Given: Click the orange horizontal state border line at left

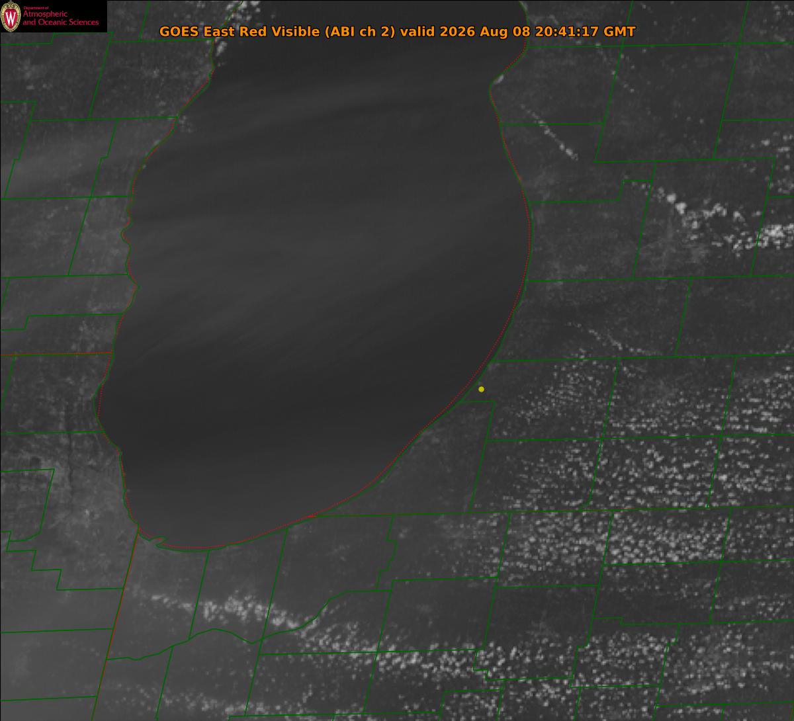Looking at the screenshot, I should pos(56,354).
